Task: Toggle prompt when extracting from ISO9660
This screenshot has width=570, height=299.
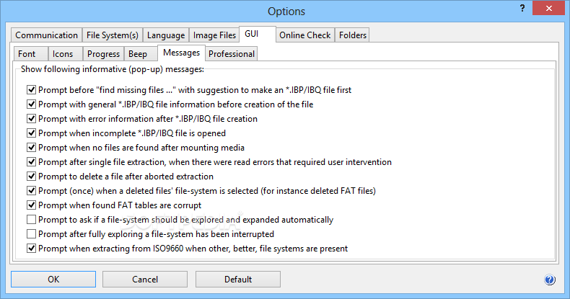Action: [31, 249]
